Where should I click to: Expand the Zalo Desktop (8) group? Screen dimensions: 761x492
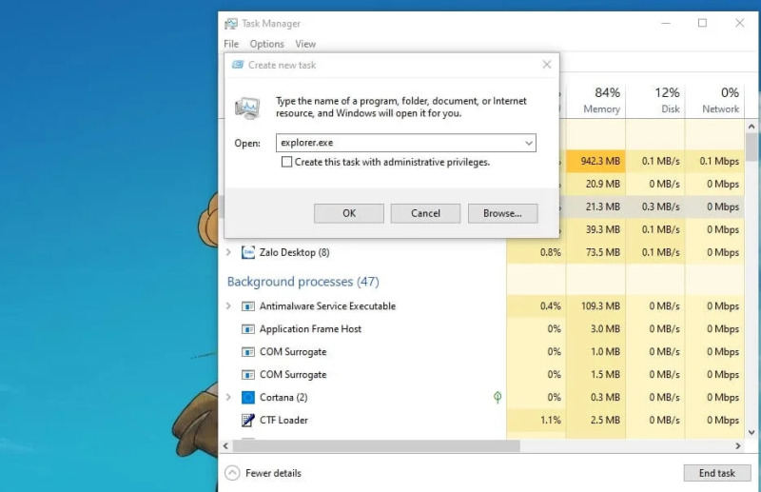coord(228,252)
